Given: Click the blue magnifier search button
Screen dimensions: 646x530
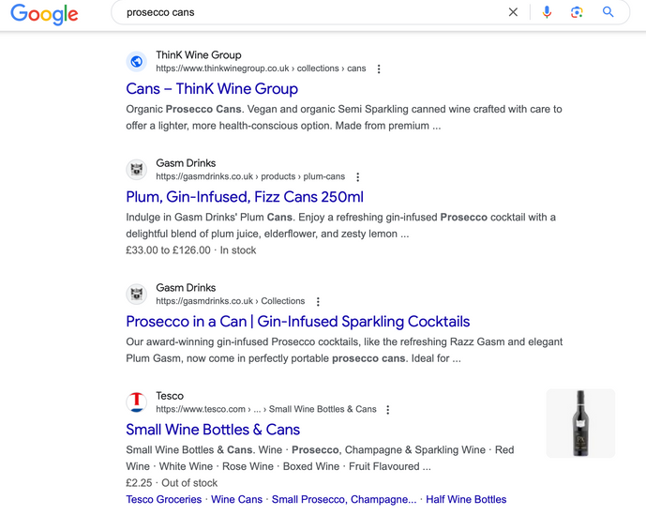Looking at the screenshot, I should point(608,12).
